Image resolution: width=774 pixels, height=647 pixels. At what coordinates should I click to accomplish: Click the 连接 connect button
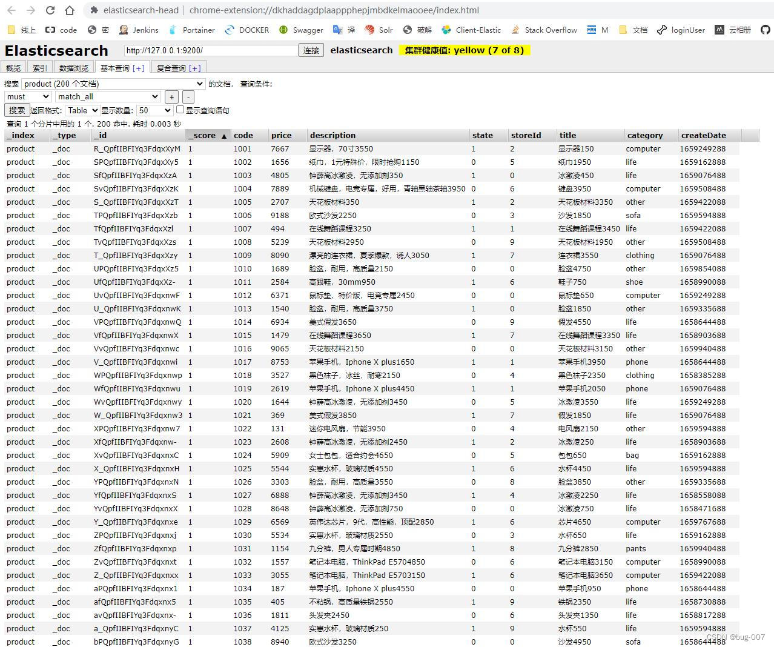tap(311, 50)
